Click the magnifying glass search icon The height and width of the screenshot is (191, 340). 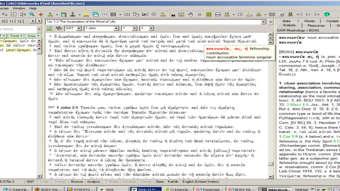coord(32,14)
